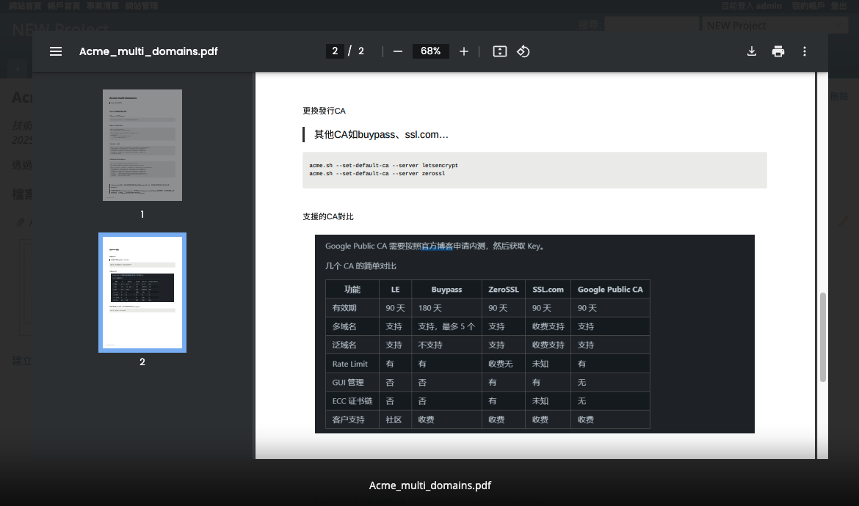Click the fit to page icon
The height and width of the screenshot is (506, 859).
500,51
